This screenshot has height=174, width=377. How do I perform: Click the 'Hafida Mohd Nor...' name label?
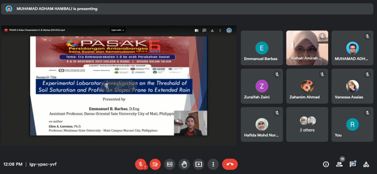pyautogui.click(x=261, y=135)
